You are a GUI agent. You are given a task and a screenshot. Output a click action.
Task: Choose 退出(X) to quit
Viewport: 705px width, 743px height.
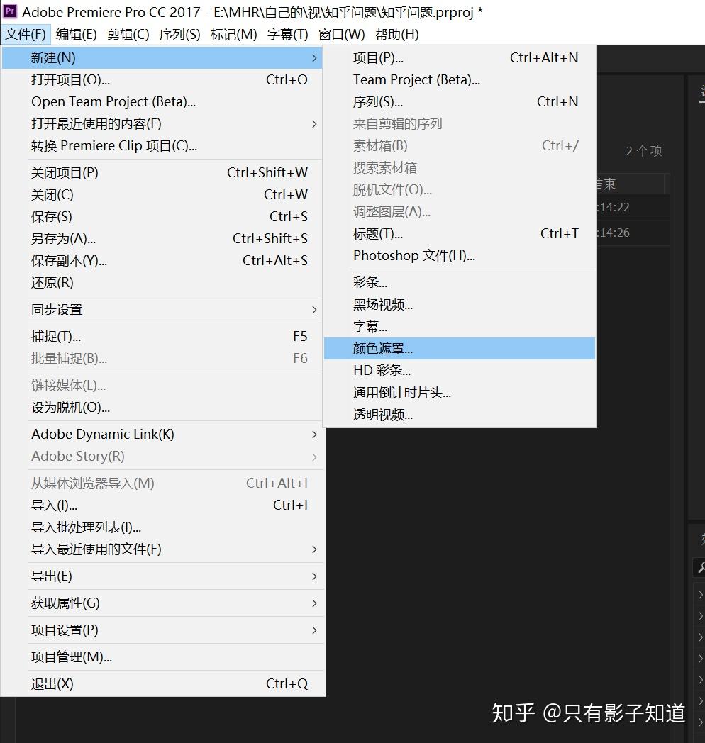click(162, 683)
